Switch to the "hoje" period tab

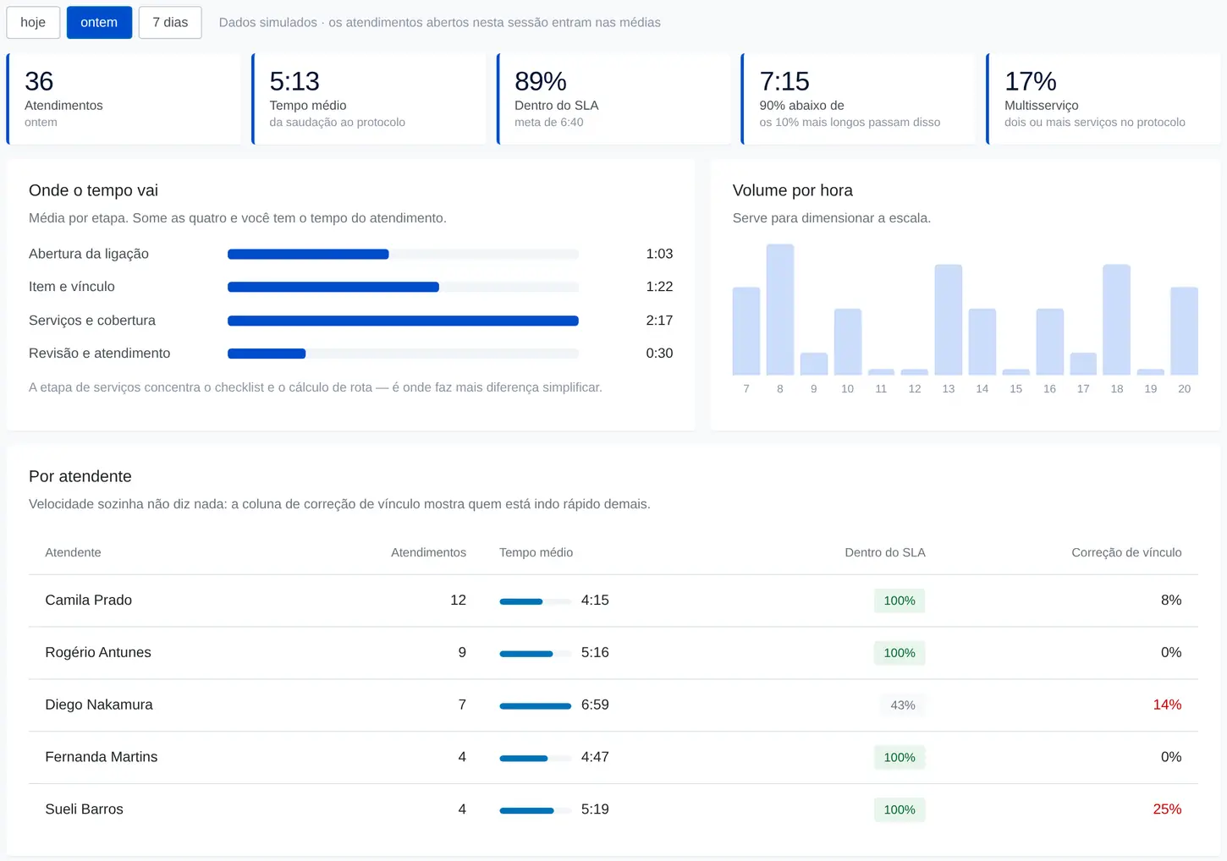tap(33, 23)
